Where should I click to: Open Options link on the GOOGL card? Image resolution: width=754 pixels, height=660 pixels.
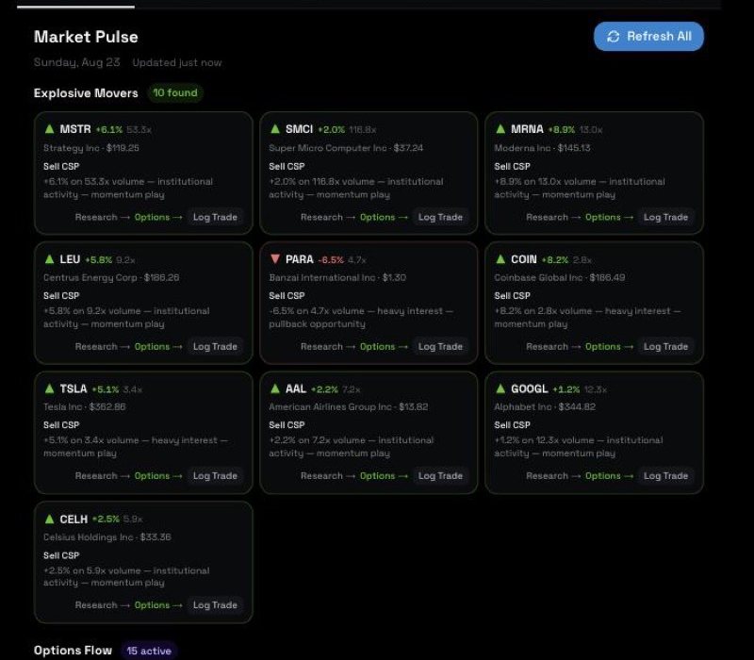[x=609, y=476]
